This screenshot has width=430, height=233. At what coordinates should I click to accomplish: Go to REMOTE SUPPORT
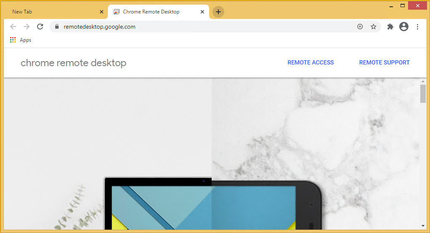384,62
